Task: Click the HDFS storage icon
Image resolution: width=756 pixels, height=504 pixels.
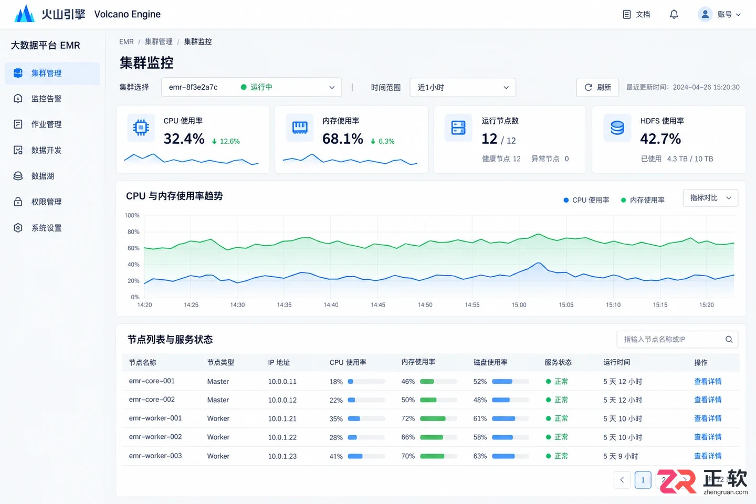Action: point(617,128)
